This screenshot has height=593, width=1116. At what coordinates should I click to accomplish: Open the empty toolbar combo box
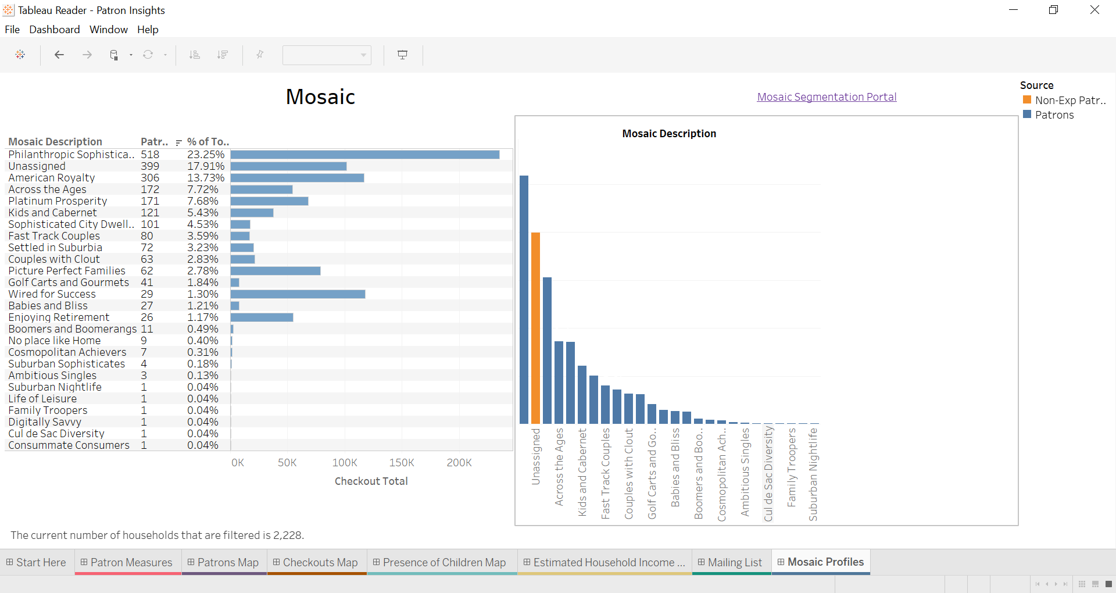[327, 55]
